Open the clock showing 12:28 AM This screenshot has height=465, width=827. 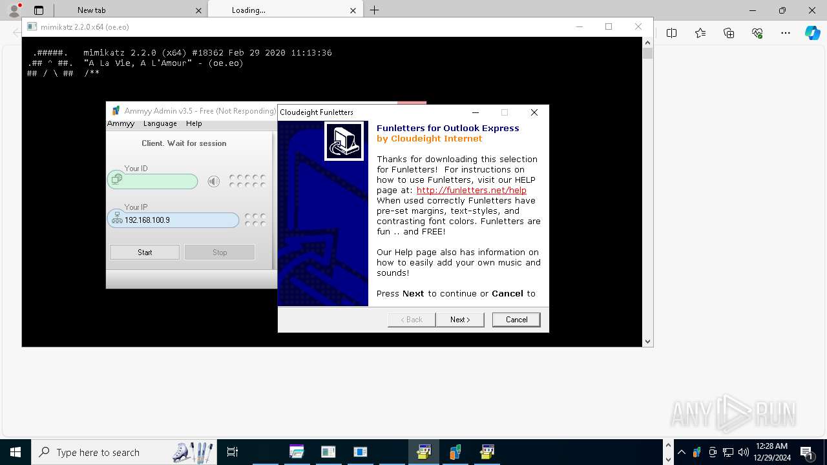771,452
